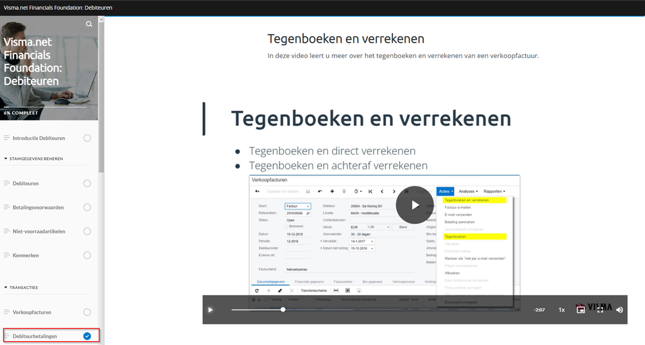Click the 6% COMPLEET label

coord(21,113)
